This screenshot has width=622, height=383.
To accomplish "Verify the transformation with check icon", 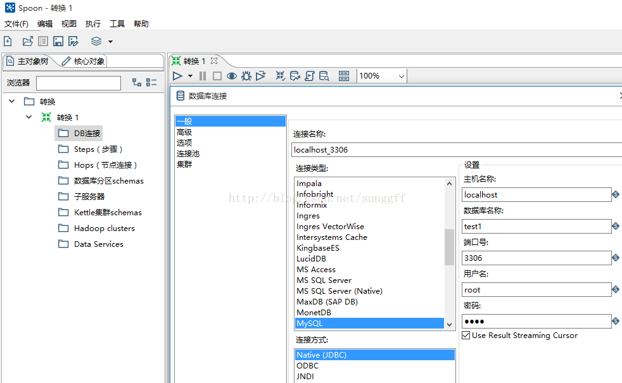I will (281, 76).
